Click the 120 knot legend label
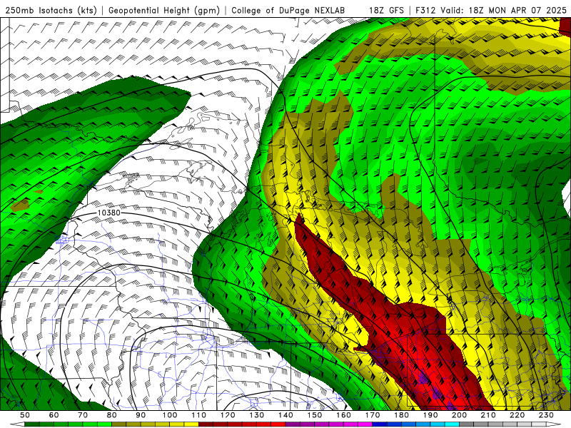The image size is (571, 428). pyautogui.click(x=228, y=415)
